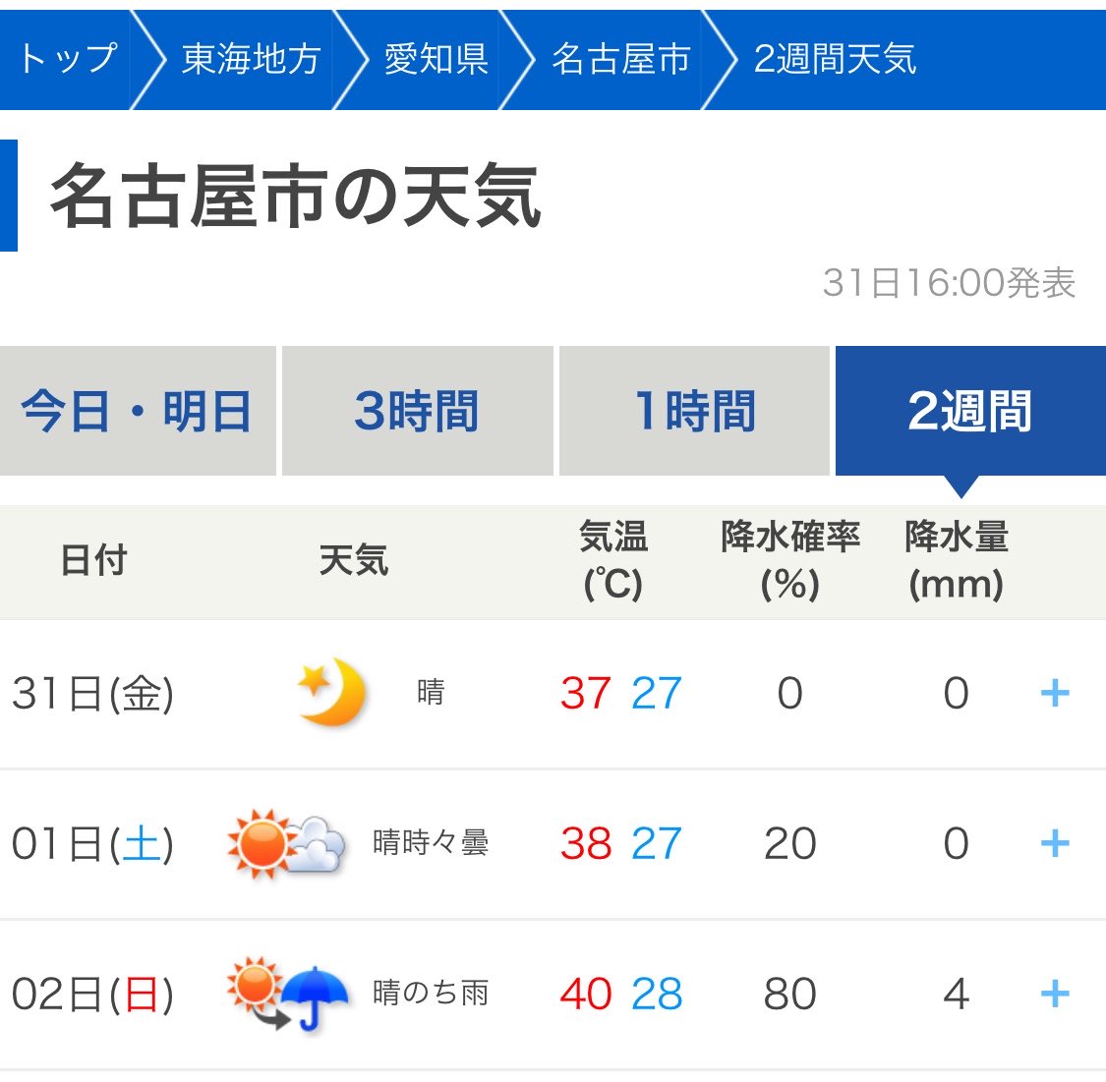
Task: Click the 02日(日) date cell
Action: pyautogui.click(x=92, y=995)
